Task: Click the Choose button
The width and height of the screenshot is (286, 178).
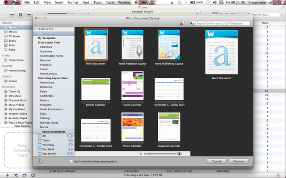Action: [238, 161]
